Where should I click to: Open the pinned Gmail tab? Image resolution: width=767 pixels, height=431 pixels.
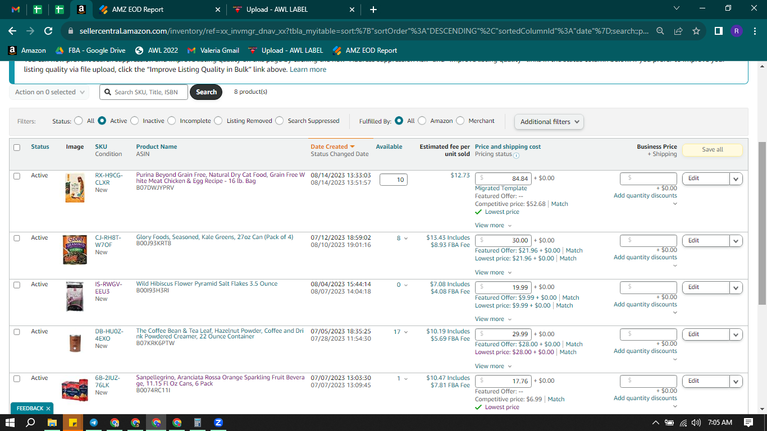pyautogui.click(x=16, y=10)
